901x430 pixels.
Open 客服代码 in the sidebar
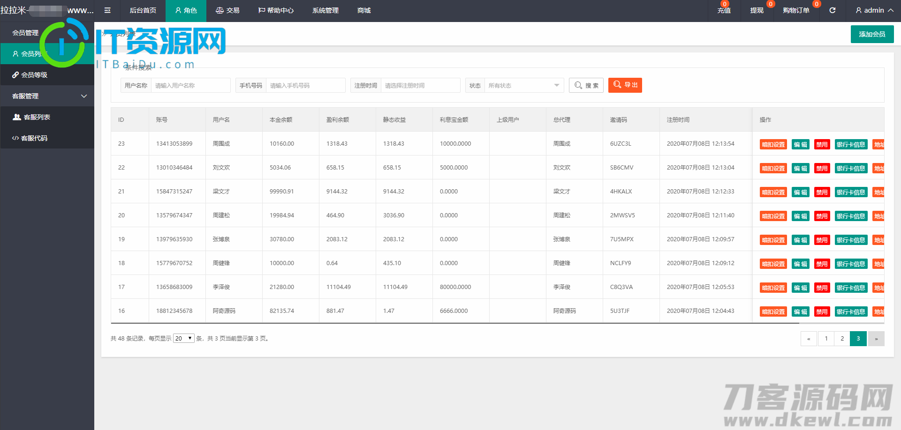47,138
